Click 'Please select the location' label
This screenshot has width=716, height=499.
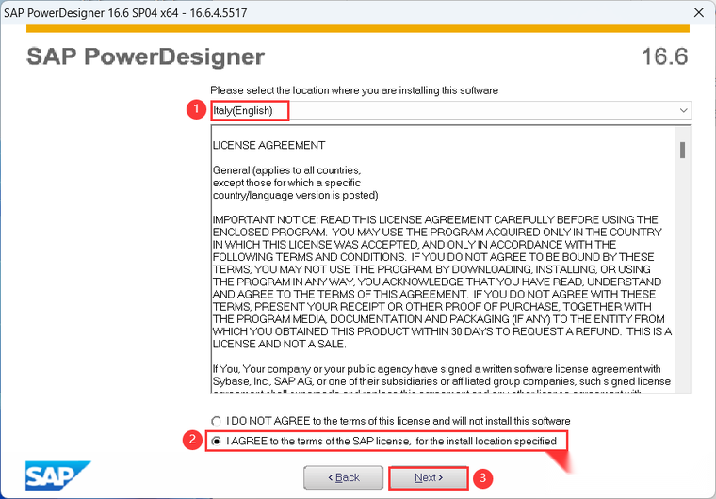point(354,90)
